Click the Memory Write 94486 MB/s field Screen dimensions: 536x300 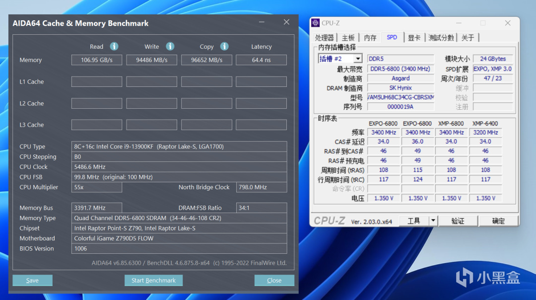pos(152,60)
